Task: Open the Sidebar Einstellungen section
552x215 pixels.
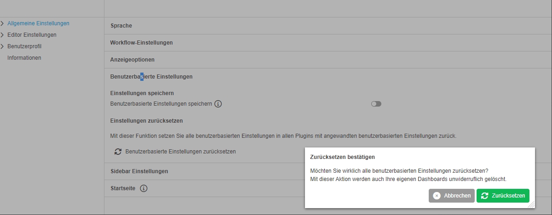Action: (x=139, y=171)
